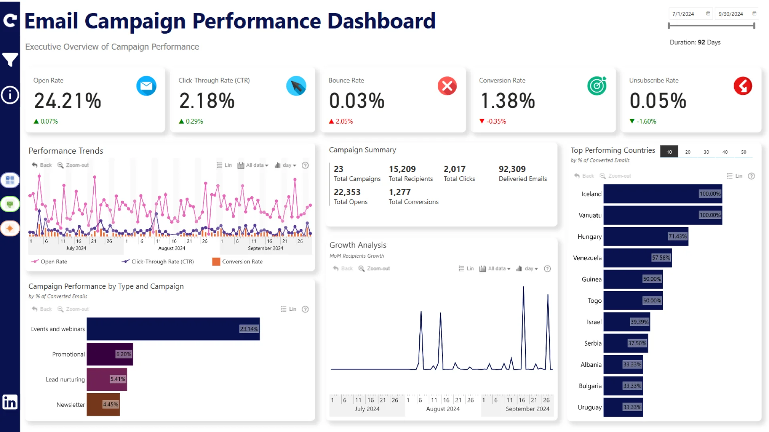Select top 30 countries tab

707,152
